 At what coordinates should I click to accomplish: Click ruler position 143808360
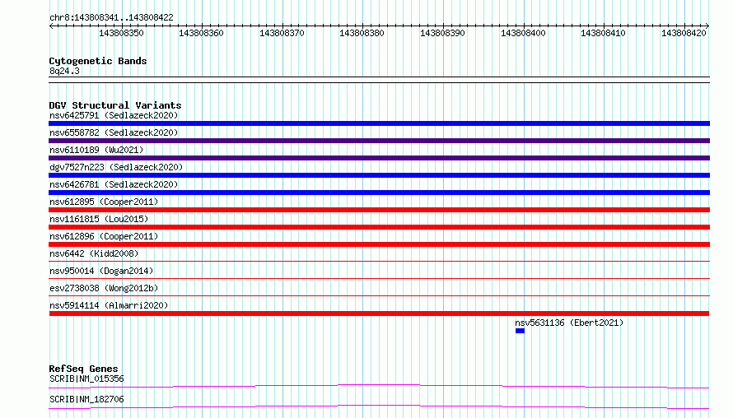201,33
